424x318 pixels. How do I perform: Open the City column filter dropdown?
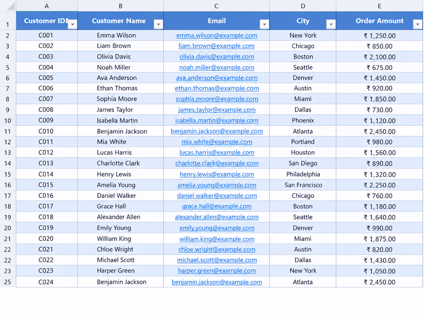point(331,24)
